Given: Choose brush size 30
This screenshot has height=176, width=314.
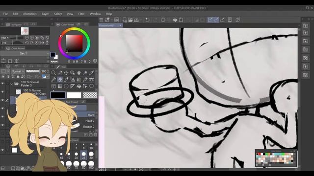Looking at the screenshot, I should [x=91, y=155].
